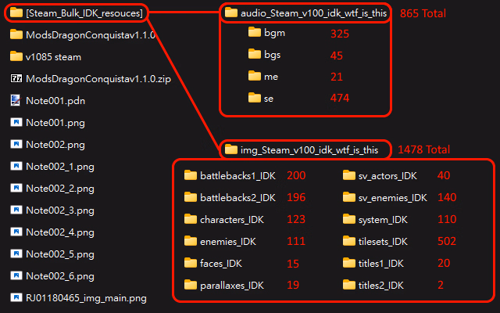
Task: Select the Note002_5.png image icon
Action: 16,254
